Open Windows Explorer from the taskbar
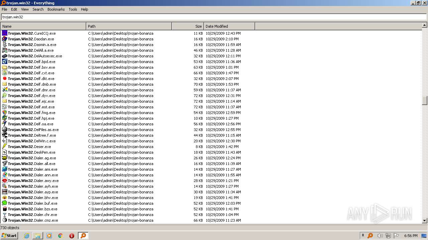The height and width of the screenshot is (240, 428). (x=38, y=236)
